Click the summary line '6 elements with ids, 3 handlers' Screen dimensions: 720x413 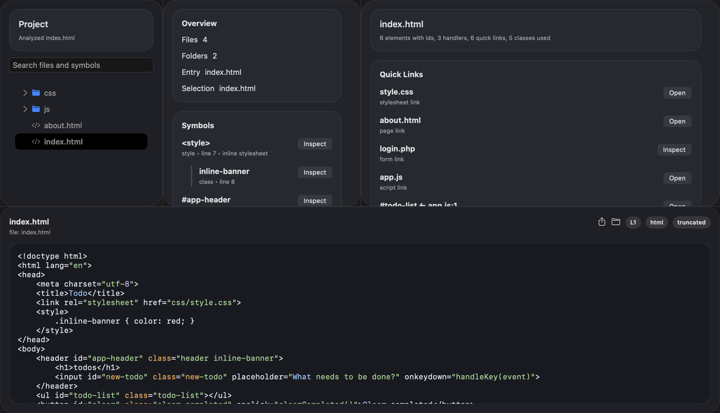(x=465, y=38)
